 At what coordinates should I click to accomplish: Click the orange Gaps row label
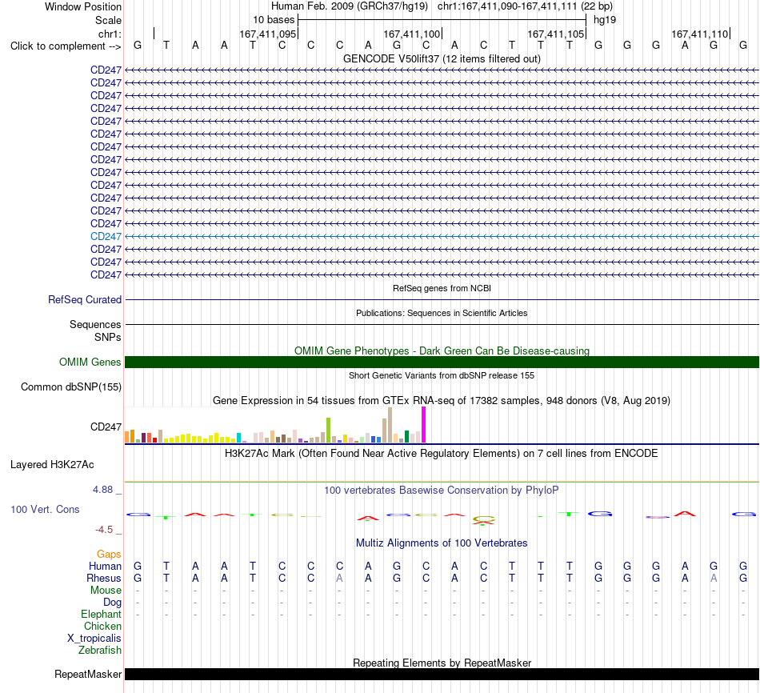(109, 555)
